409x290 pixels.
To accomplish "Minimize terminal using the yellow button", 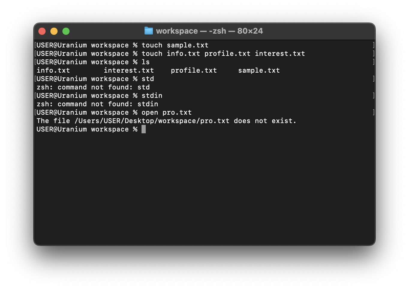I will tap(54, 31).
